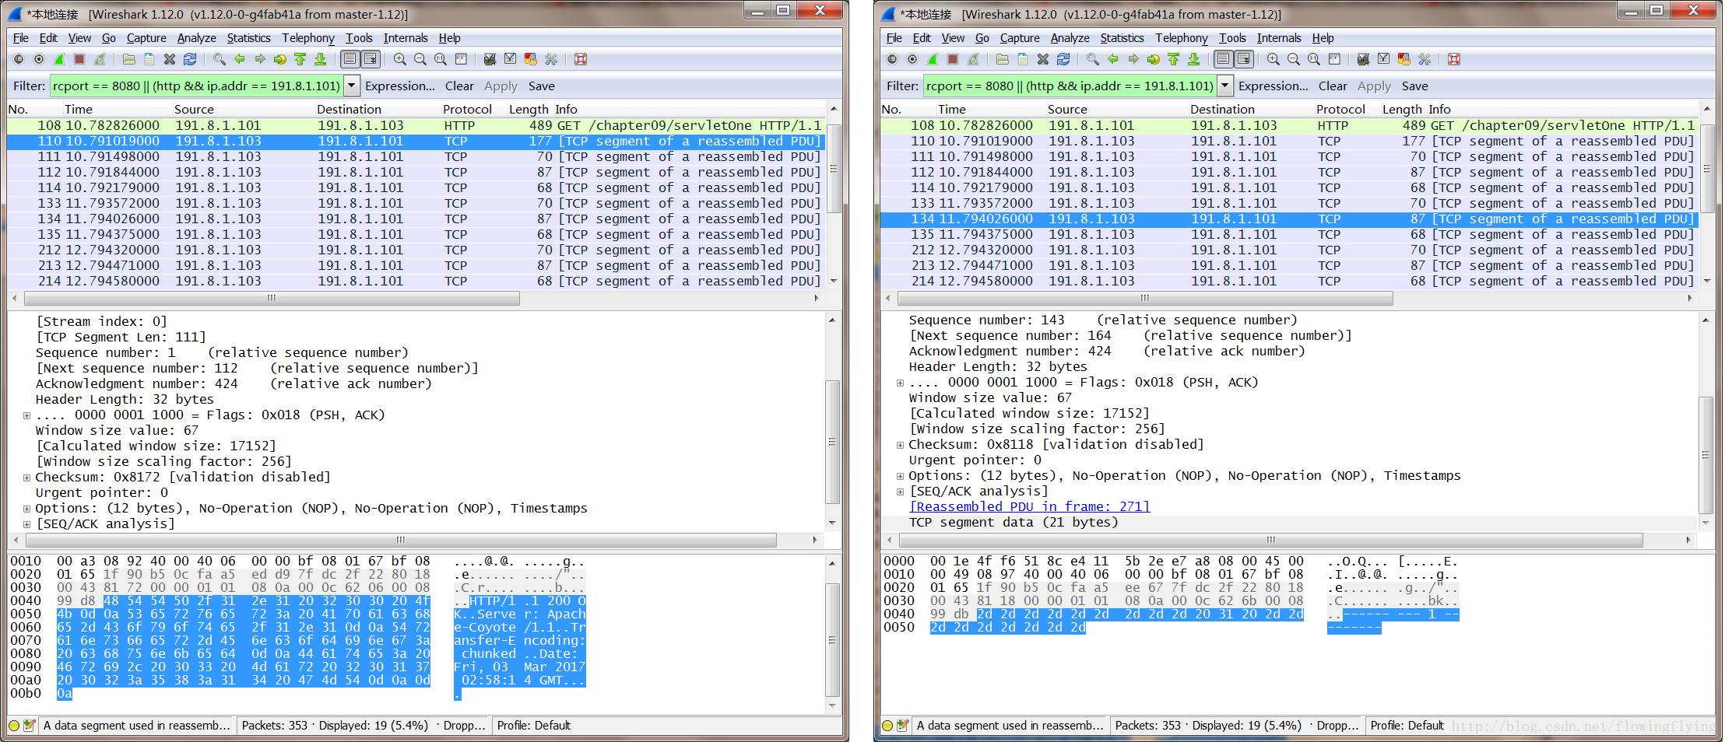Expand the Checksum 0x8172 tree node
This screenshot has width=1725, height=742.
26,478
